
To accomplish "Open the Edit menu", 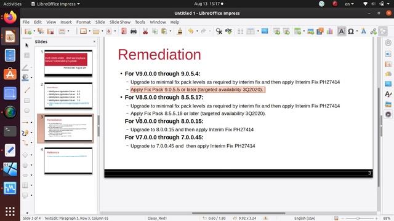I will click(x=38, y=22).
